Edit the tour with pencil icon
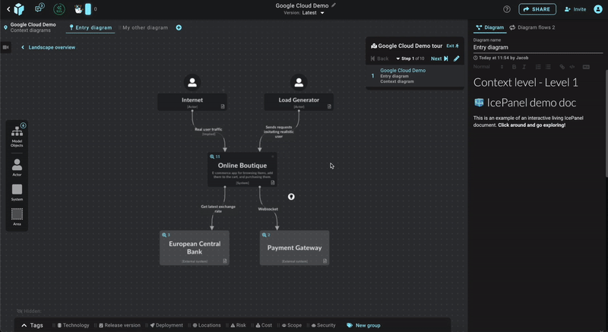This screenshot has width=608, height=332. pyautogui.click(x=457, y=58)
